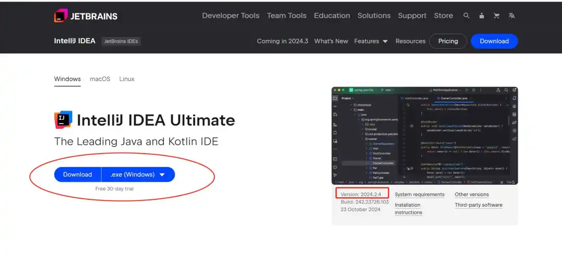Open the Store menu
The width and height of the screenshot is (562, 258).
[x=443, y=16]
